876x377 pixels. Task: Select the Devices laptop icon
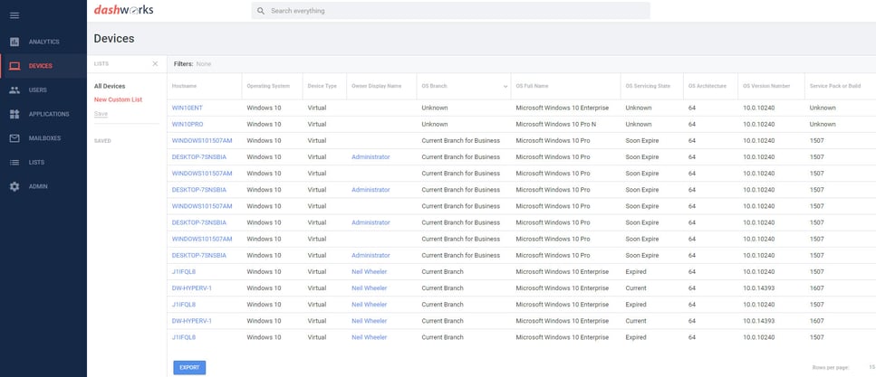click(14, 66)
